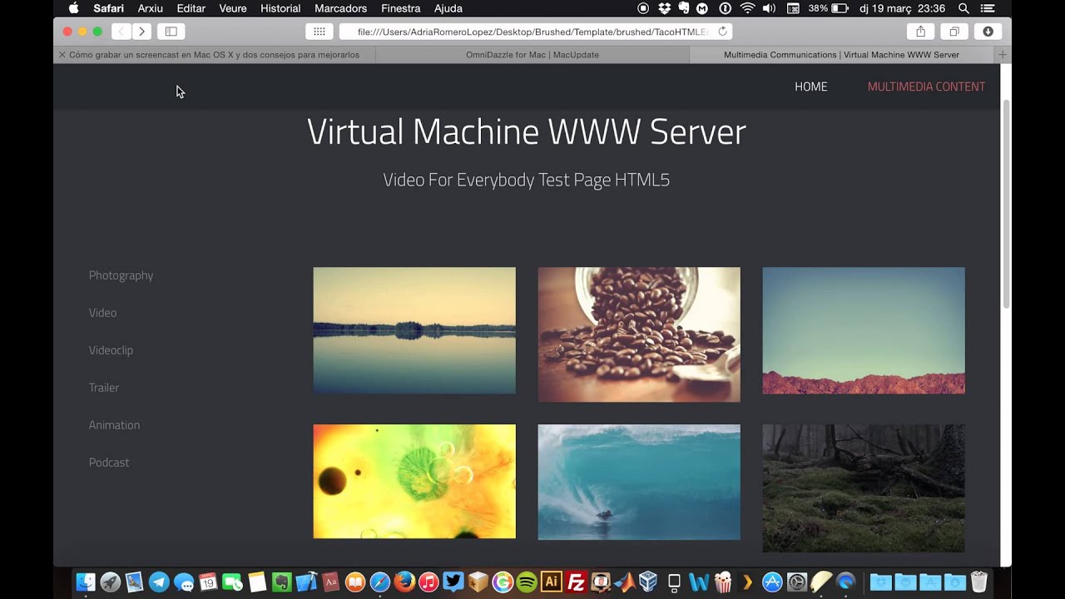Select the Videoclip category link
Screen dimensions: 1065x599
tap(111, 350)
